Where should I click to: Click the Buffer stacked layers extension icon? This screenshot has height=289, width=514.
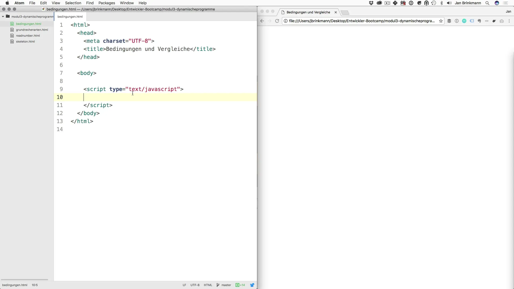(449, 21)
